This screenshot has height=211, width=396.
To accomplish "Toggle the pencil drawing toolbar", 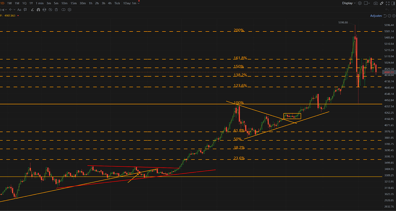I will [382, 3].
